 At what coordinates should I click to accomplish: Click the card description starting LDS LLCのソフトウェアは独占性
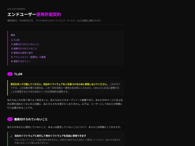point(68,141)
